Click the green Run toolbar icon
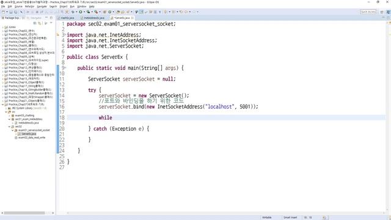The height and width of the screenshot is (220, 391). click(81, 12)
